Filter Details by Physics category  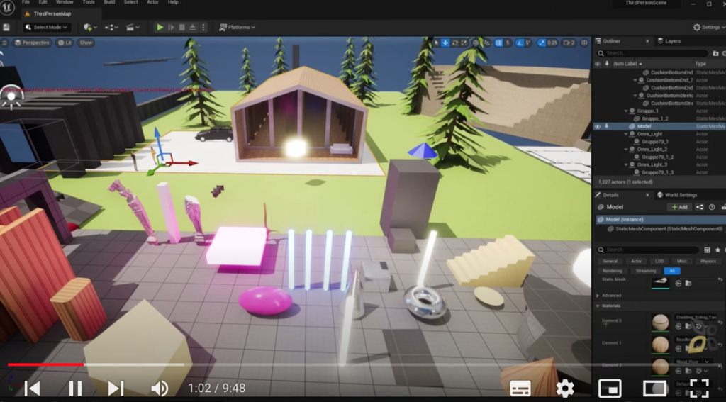click(708, 261)
